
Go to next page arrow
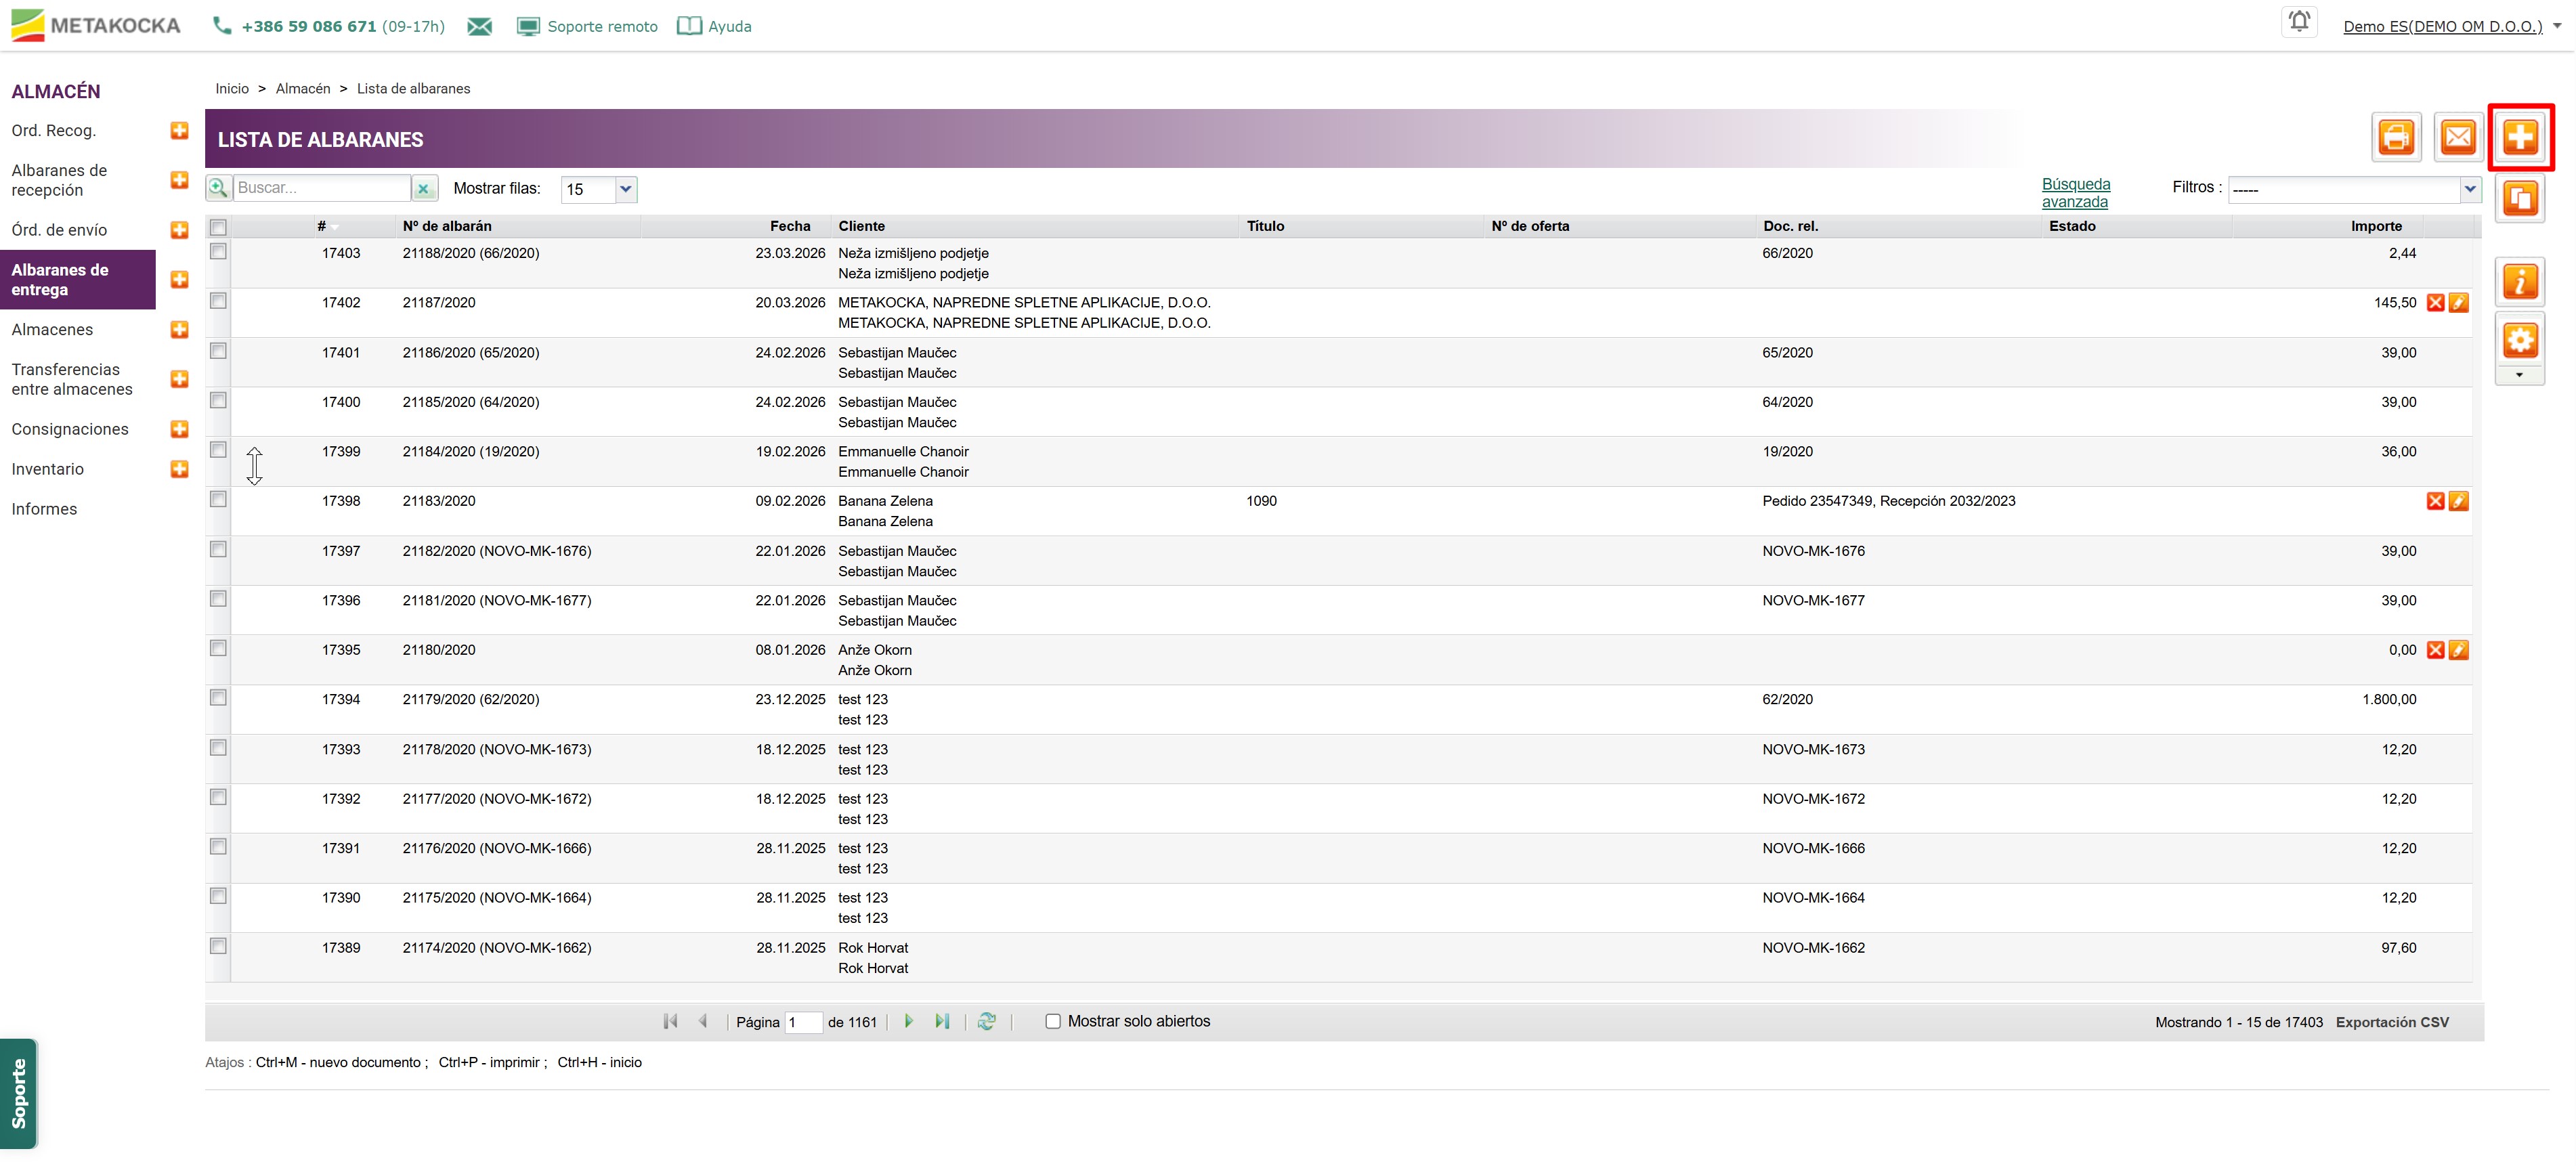[x=908, y=1021]
